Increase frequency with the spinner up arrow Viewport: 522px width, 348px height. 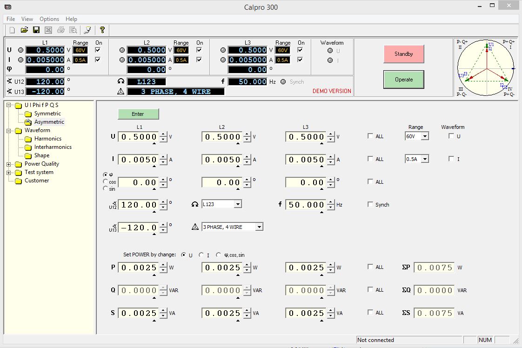click(331, 202)
